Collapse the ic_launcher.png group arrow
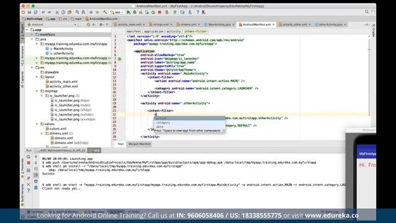The width and height of the screenshot is (396, 223). [42, 96]
